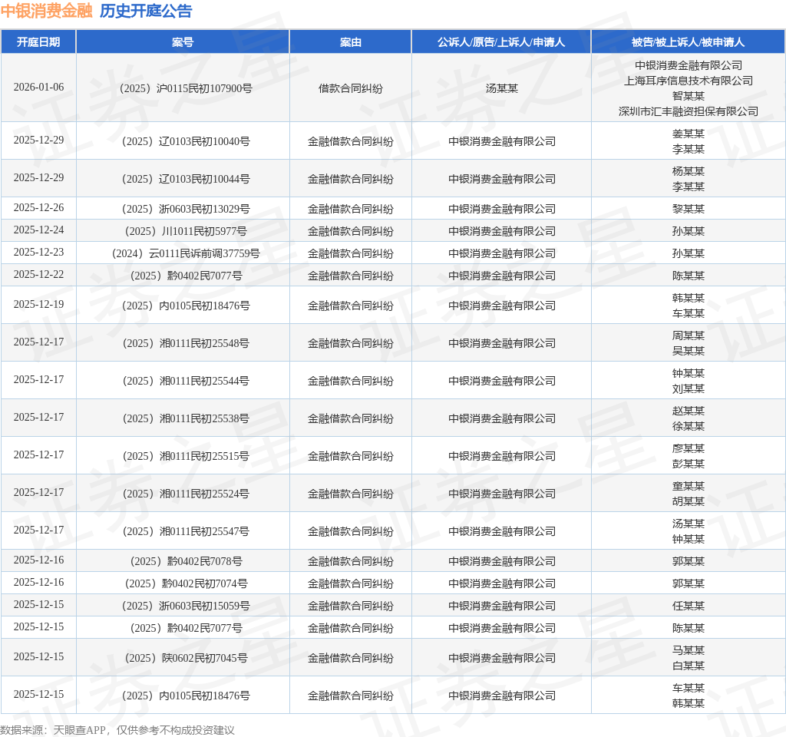Click the 借款合同纠纷 cell
Screen dimensions: 786x737
[x=350, y=88]
